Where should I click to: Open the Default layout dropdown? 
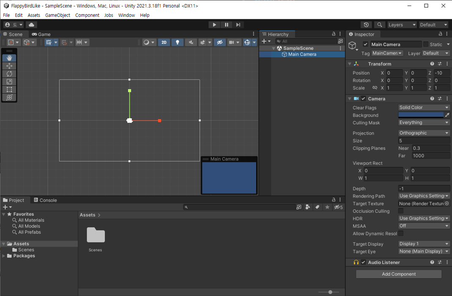(433, 25)
